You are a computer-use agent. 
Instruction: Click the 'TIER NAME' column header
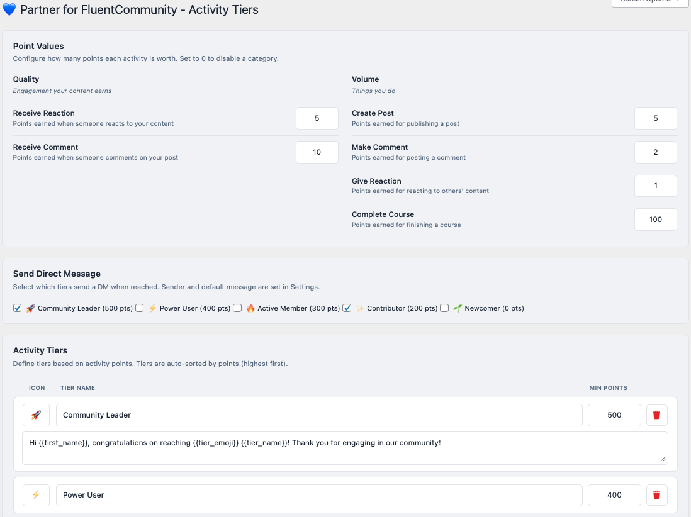click(77, 388)
